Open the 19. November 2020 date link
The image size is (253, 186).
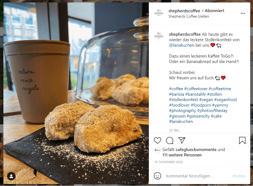(168, 162)
